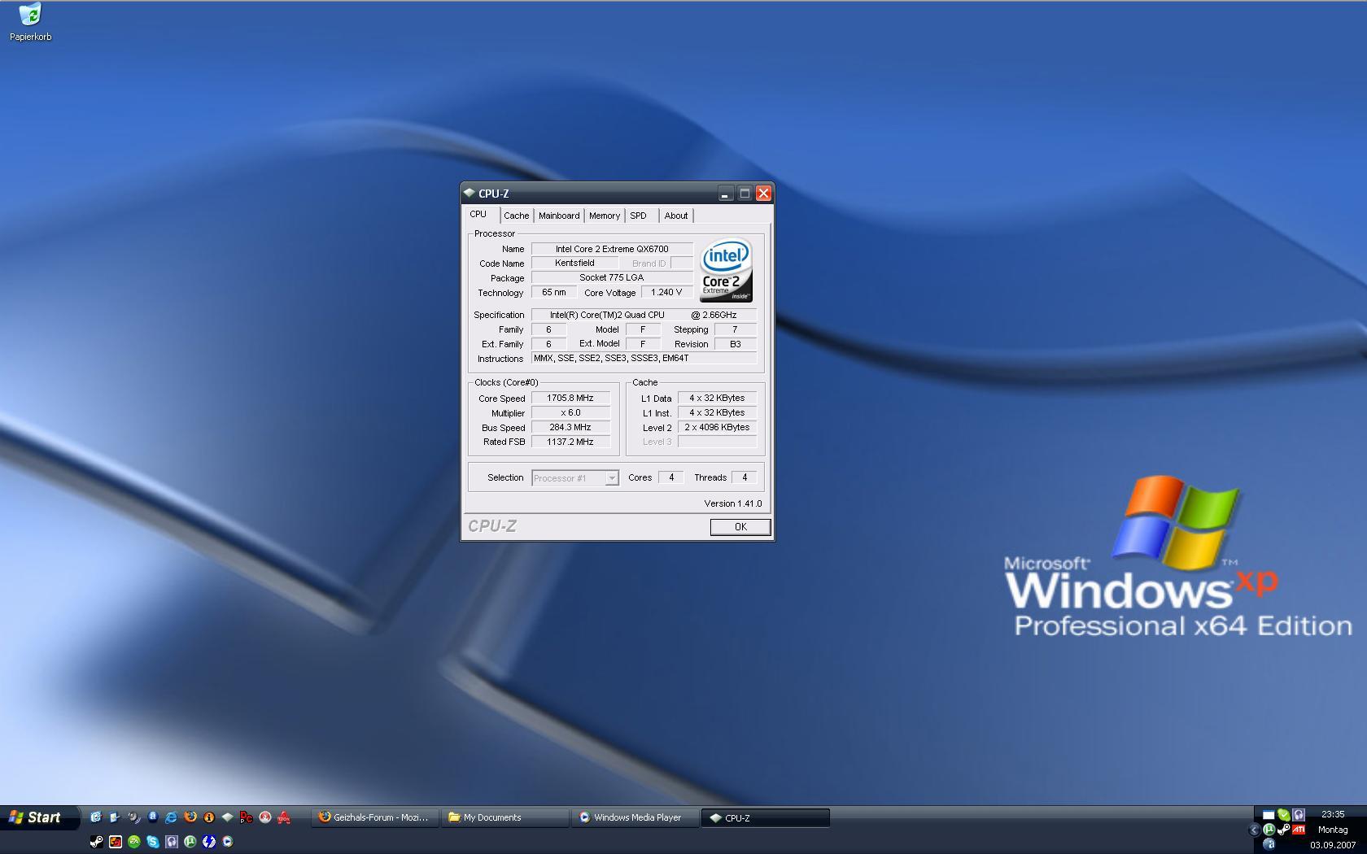Image resolution: width=1367 pixels, height=854 pixels.
Task: Click the taskbar clock showing 23:35
Action: tap(1333, 814)
